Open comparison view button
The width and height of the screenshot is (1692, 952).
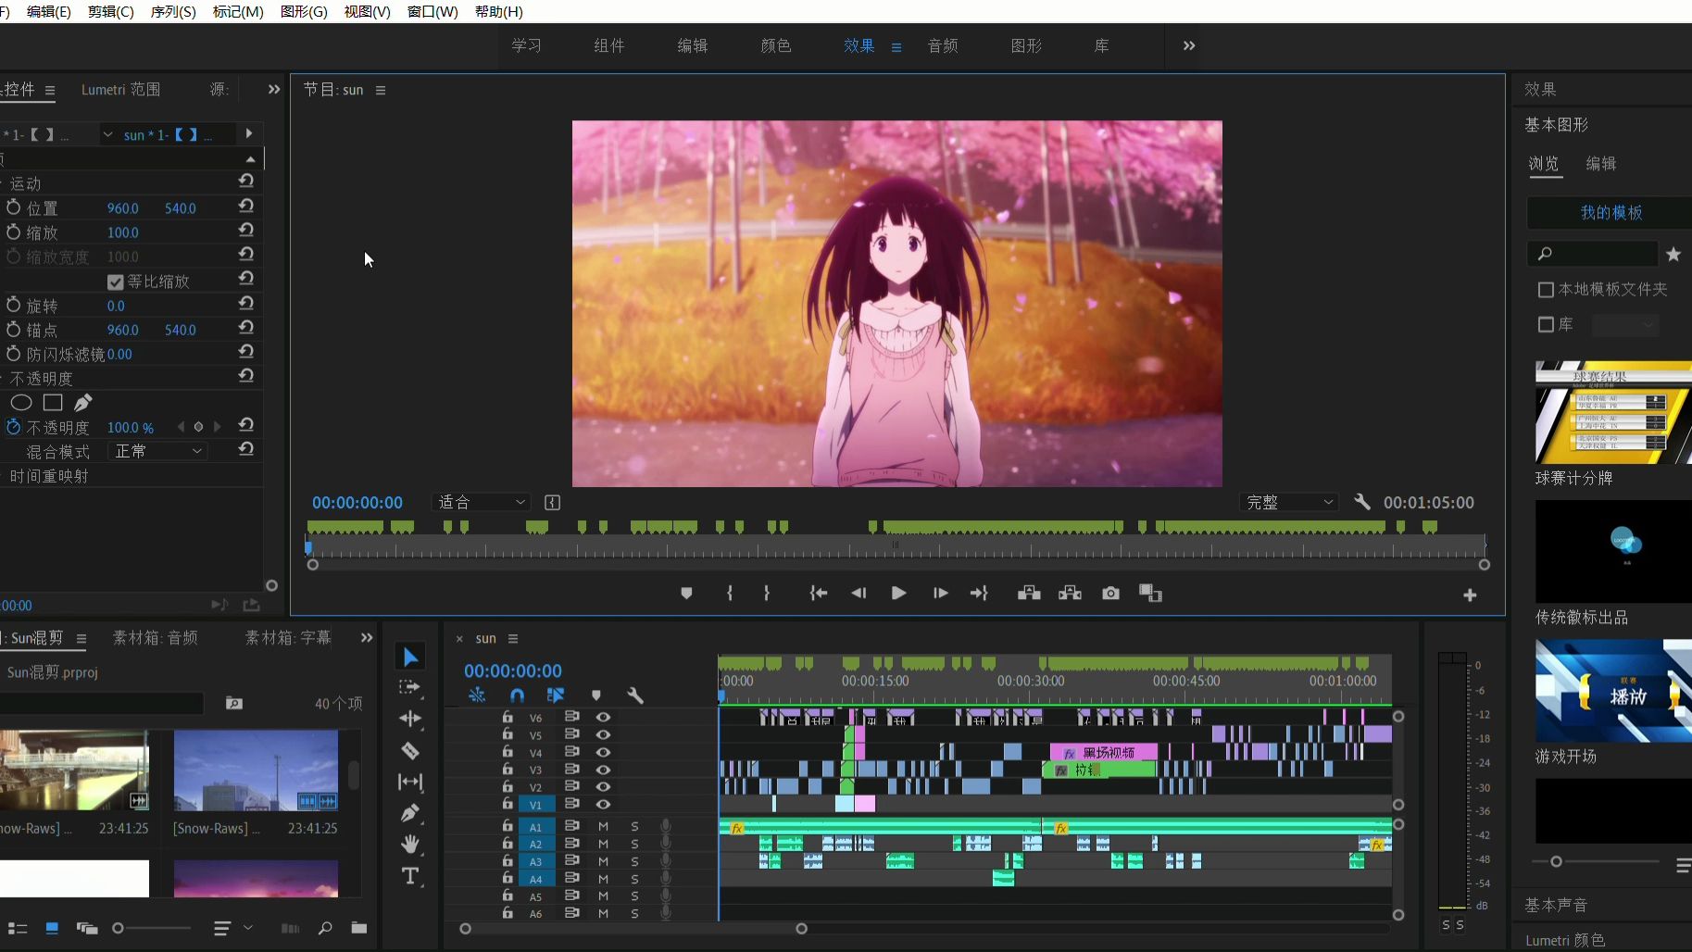pyautogui.click(x=1150, y=594)
